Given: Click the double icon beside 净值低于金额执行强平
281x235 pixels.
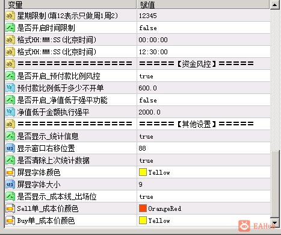Looking at the screenshot, I should pos(10,112).
